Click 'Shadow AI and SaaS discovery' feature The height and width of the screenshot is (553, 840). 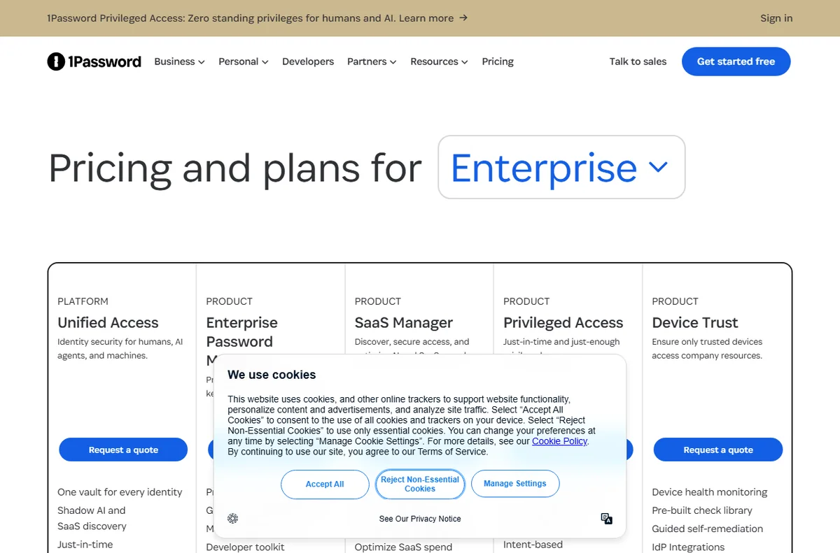click(x=92, y=518)
